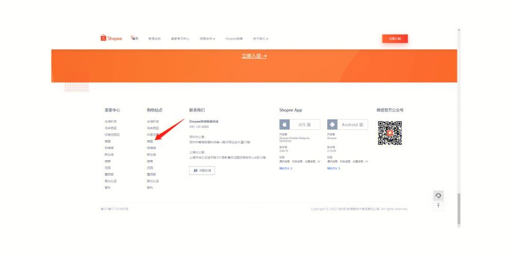Click the Shopee App heading
Image resolution: width=512 pixels, height=256 pixels.
pos(291,111)
